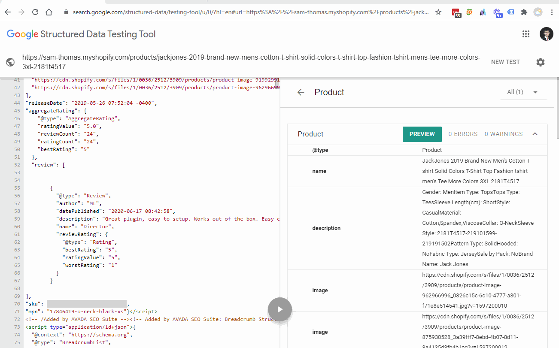Click the description row label
This screenshot has width=559, height=348.
(x=326, y=228)
